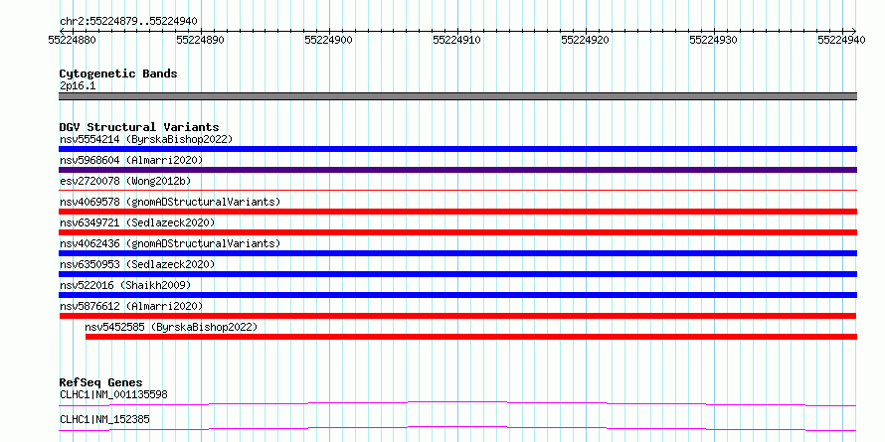Image resolution: width=885 pixels, height=442 pixels.
Task: Click the red bar of nsv6349721
Action: (x=457, y=232)
